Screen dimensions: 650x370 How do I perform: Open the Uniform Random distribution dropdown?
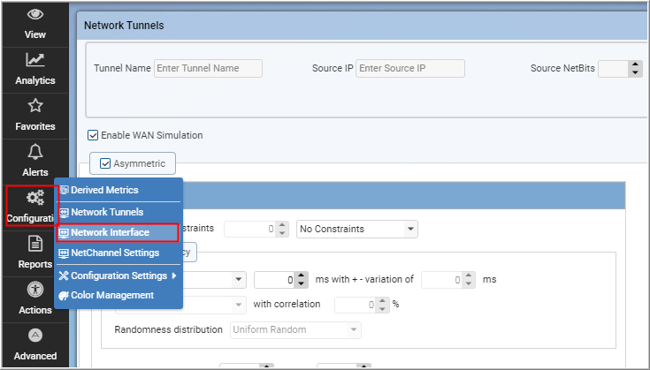pyautogui.click(x=295, y=330)
